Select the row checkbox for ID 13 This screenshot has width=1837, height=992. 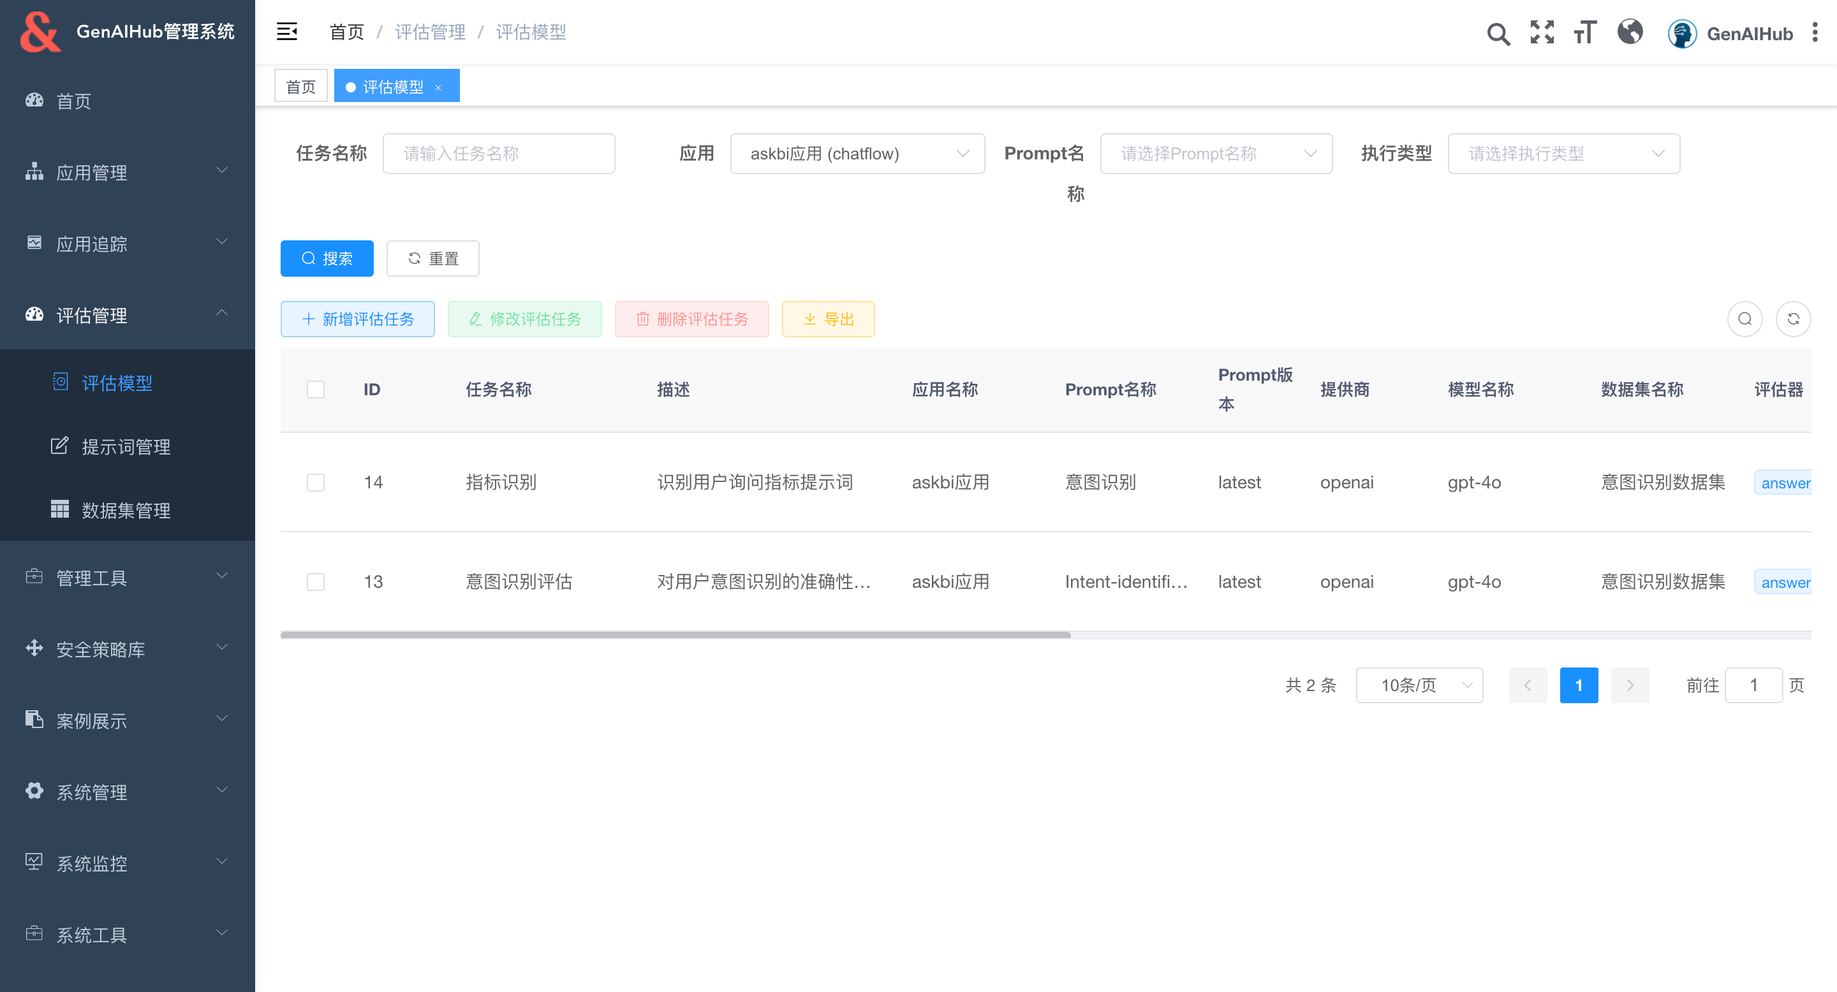click(x=315, y=581)
